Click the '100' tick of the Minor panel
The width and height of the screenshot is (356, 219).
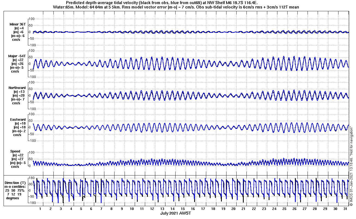(31, 19)
